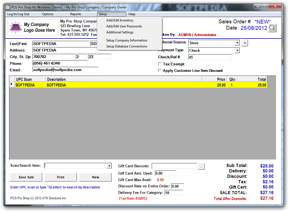Click the Gift Card Barcode field
Screen dimensions: 289x212
click(174, 166)
